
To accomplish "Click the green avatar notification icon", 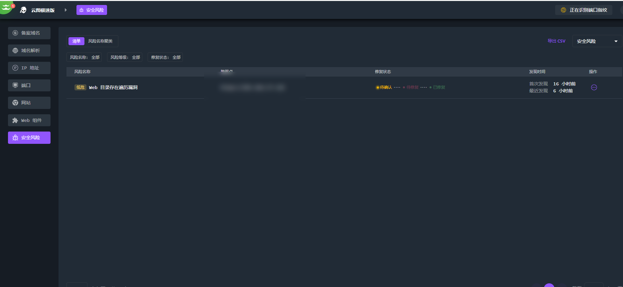I will [6, 7].
